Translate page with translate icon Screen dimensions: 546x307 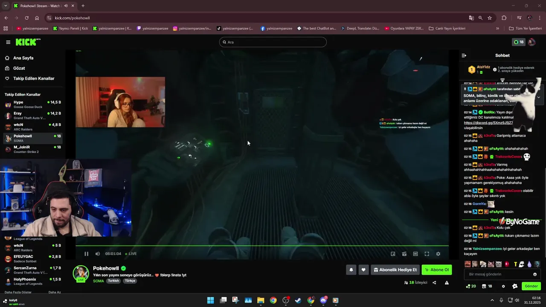(x=471, y=18)
